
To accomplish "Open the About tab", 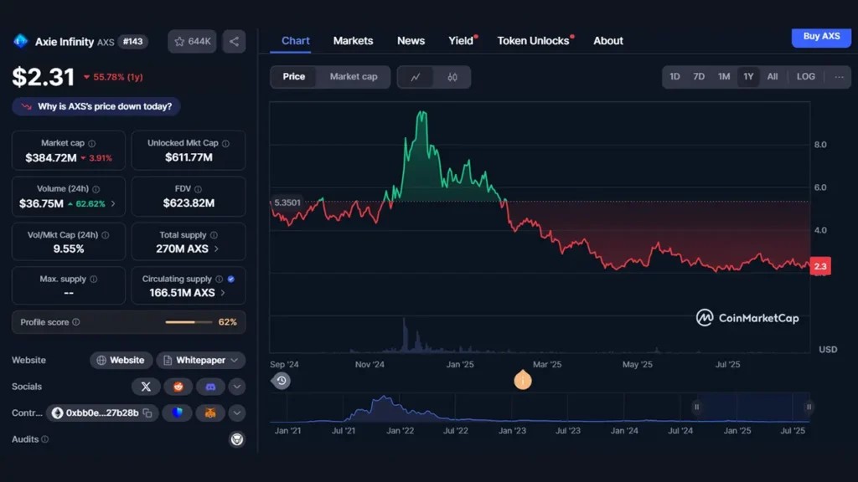I will click(x=608, y=41).
